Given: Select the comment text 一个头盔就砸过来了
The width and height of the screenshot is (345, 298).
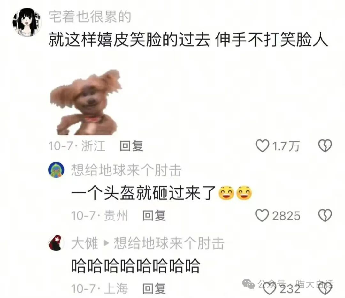Looking at the screenshot, I should point(143,193).
